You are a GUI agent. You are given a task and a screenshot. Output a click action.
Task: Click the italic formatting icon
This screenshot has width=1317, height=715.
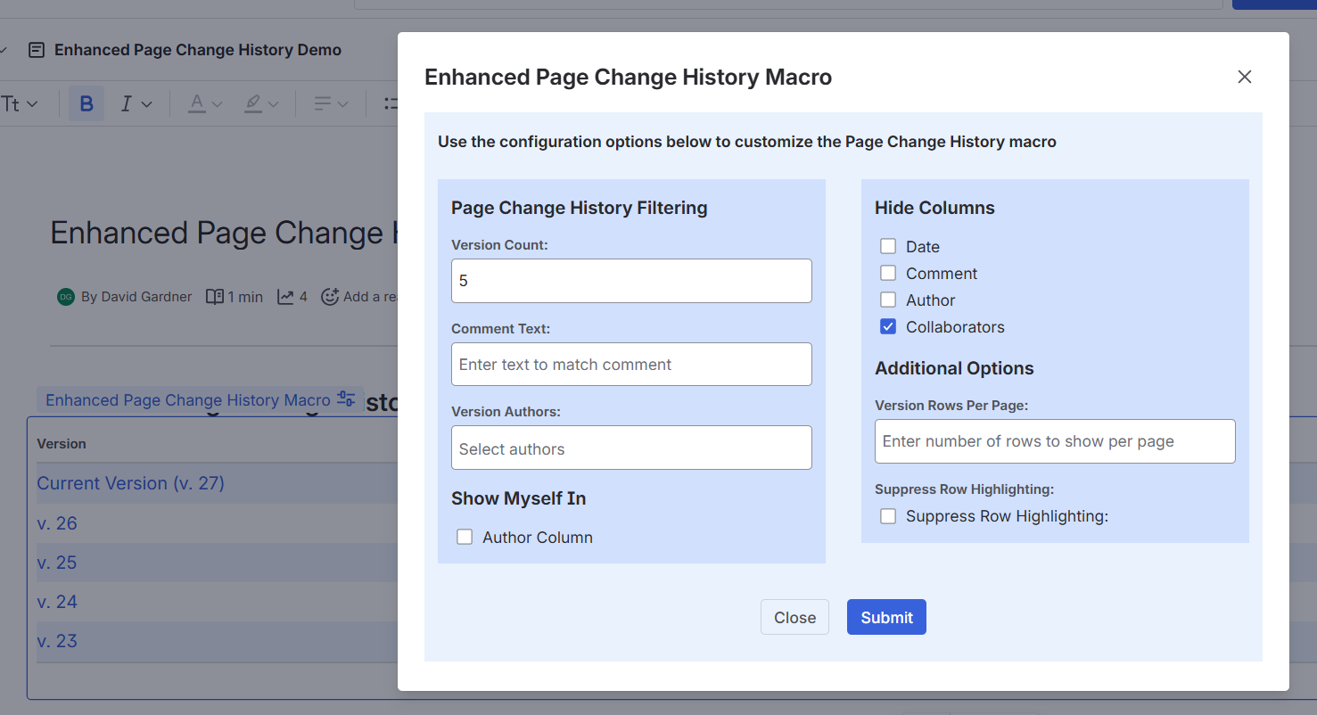[126, 104]
